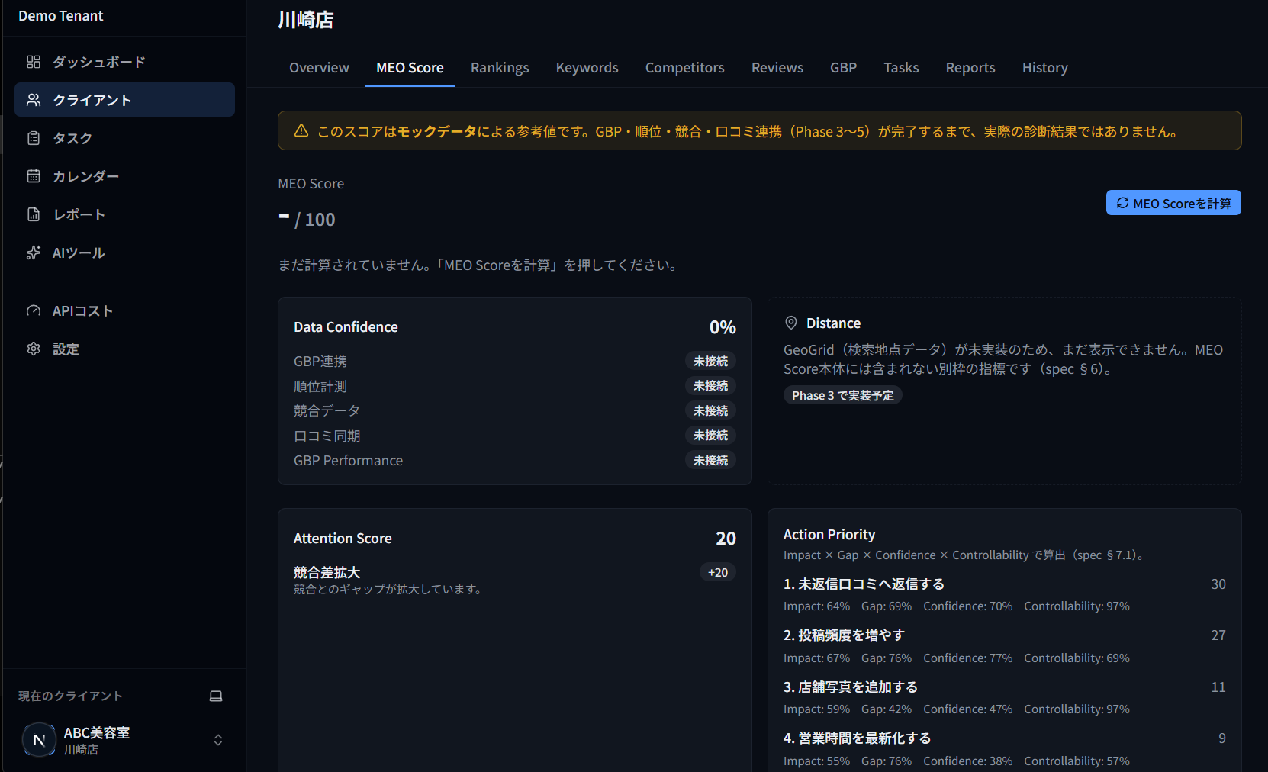The image size is (1268, 772).
Task: Click the 未接続 badge for 順位計測
Action: 710,386
